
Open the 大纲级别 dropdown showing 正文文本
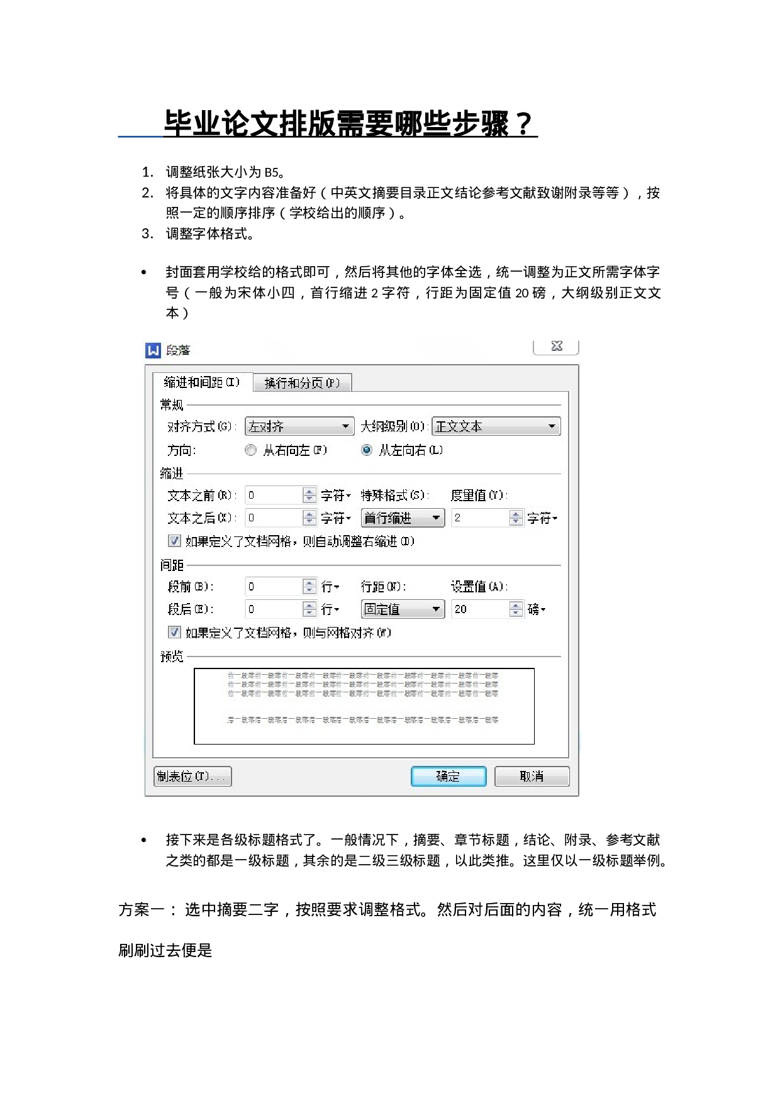click(x=496, y=426)
